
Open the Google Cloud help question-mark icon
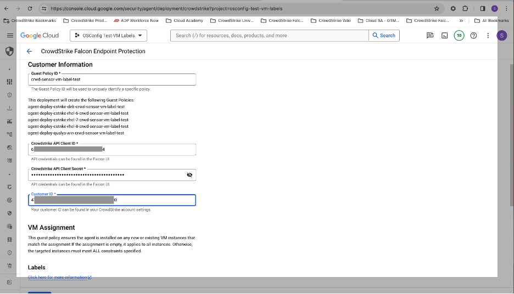pyautogui.click(x=473, y=35)
